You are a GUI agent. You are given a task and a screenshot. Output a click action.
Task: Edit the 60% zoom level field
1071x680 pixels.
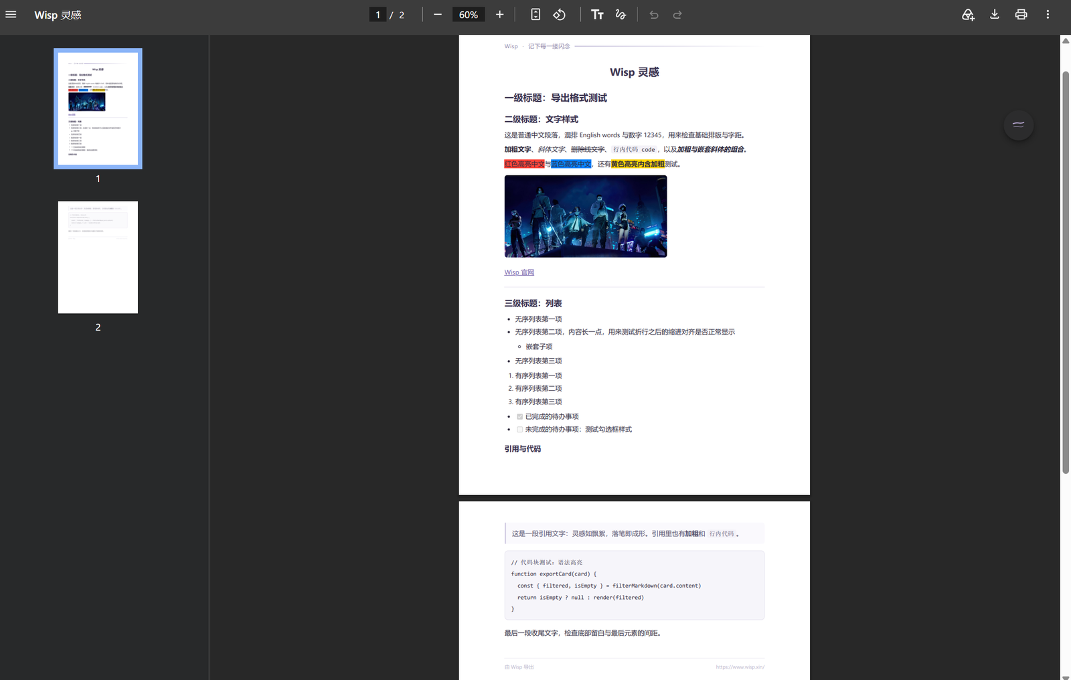[469, 15]
